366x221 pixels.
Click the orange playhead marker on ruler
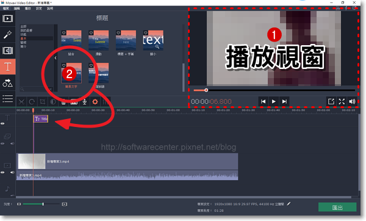tap(33, 110)
